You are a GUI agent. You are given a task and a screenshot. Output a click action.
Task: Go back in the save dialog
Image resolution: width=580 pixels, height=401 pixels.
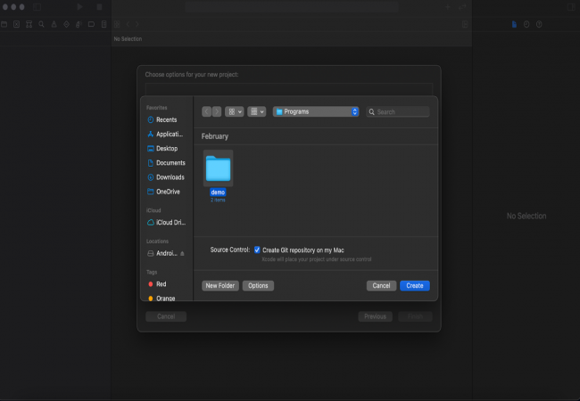(207, 111)
